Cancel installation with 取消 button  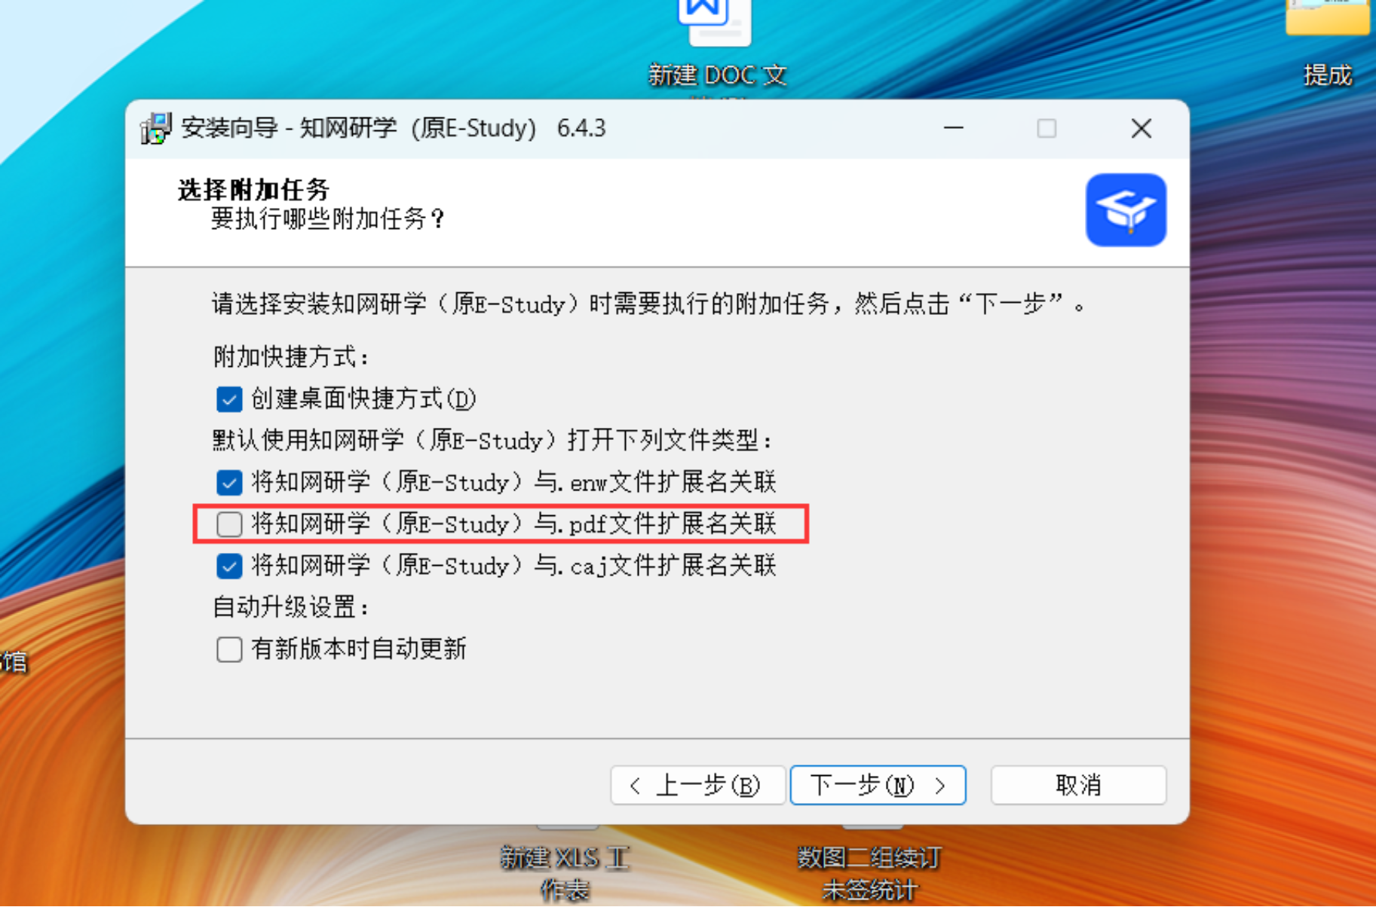[x=1078, y=786]
